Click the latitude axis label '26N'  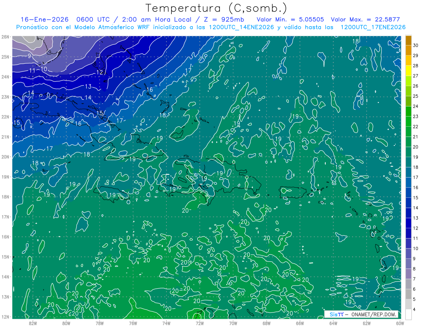tap(5, 37)
